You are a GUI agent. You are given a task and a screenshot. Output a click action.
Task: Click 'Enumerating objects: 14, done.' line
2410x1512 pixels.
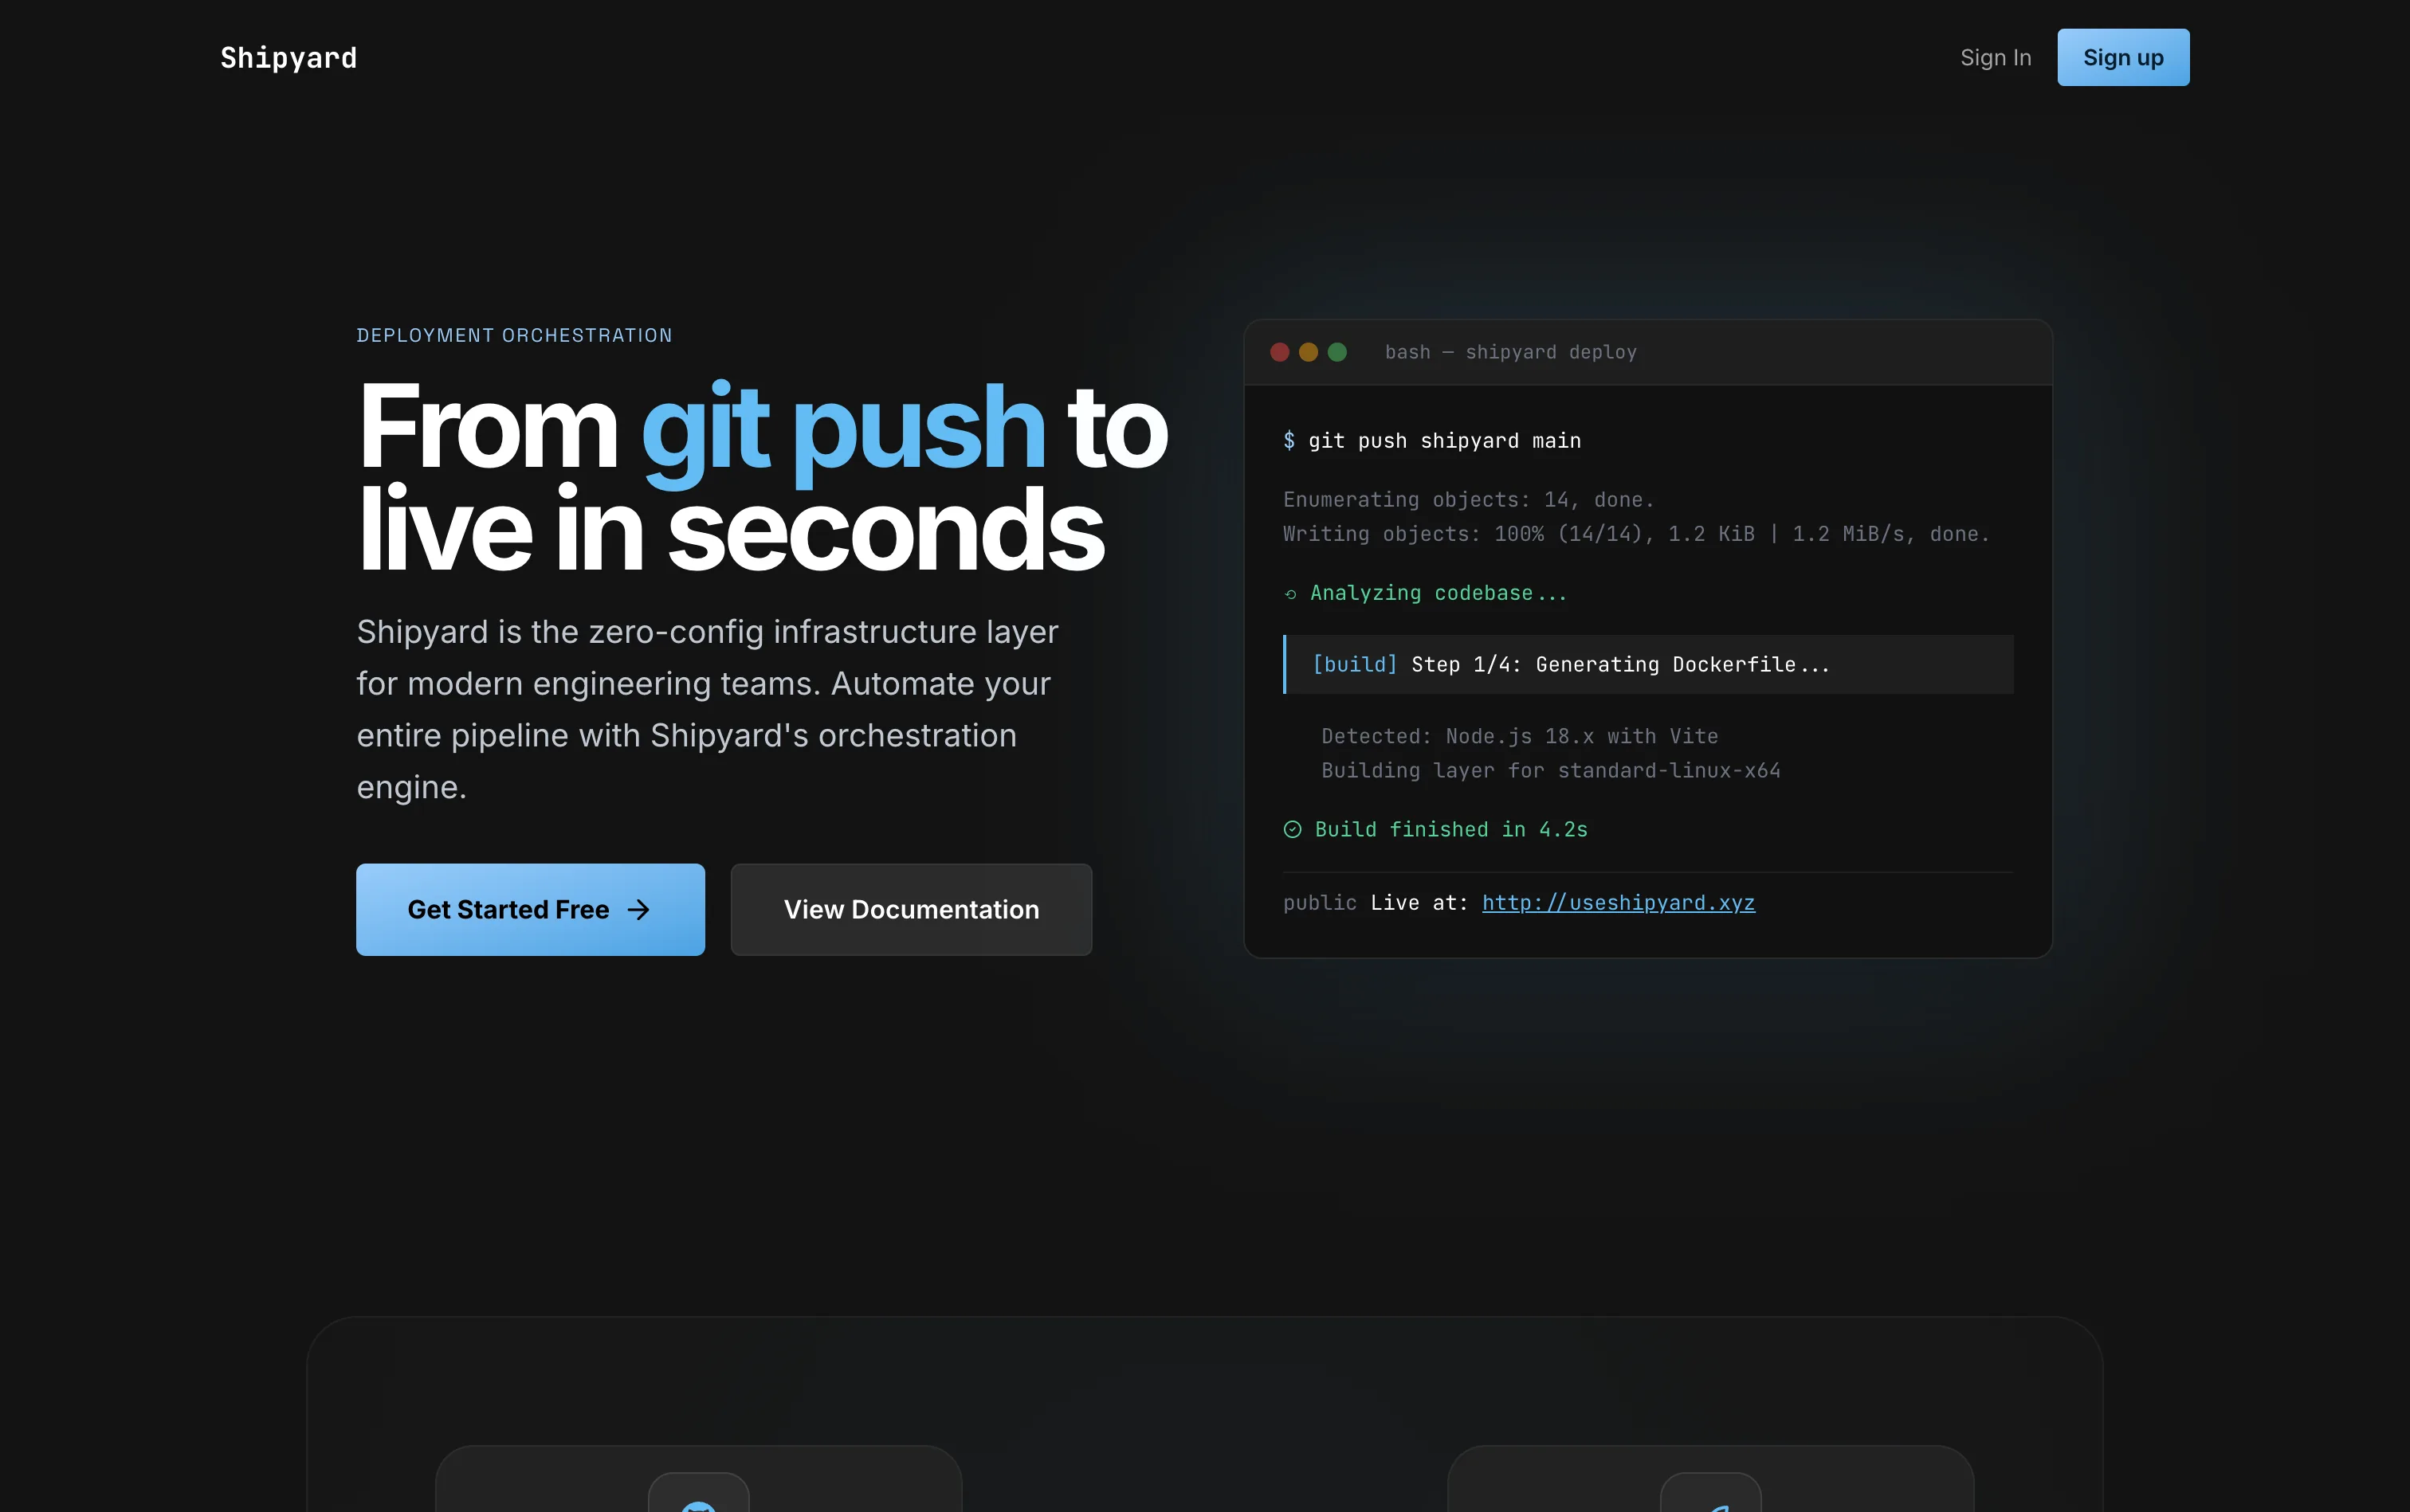1469,500
